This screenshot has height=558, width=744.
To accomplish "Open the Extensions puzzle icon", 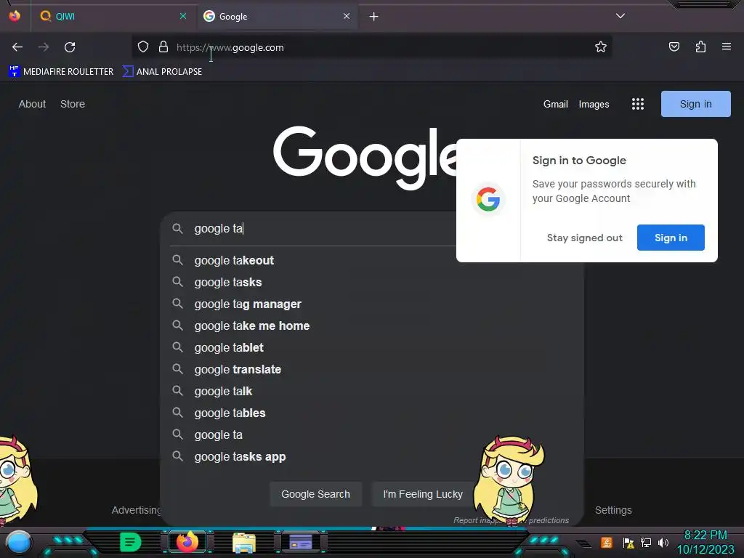I will (x=700, y=47).
